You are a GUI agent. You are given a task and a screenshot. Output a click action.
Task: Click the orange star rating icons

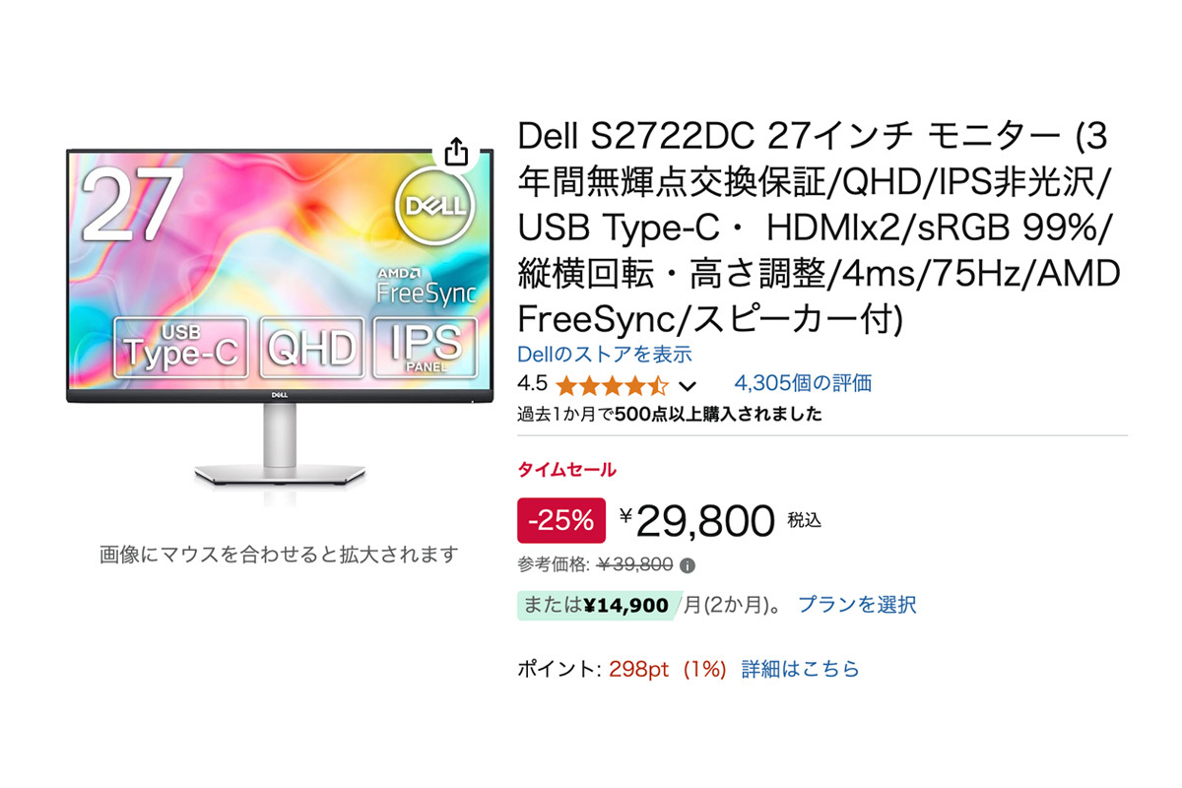[x=612, y=385]
